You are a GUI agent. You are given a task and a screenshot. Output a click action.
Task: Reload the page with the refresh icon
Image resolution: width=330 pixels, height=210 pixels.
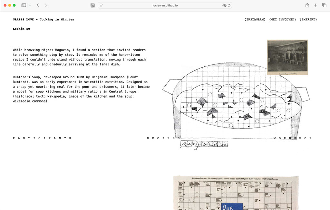click(x=229, y=5)
